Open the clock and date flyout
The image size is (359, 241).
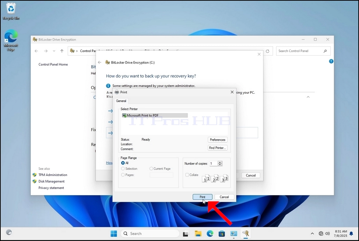[341, 233]
